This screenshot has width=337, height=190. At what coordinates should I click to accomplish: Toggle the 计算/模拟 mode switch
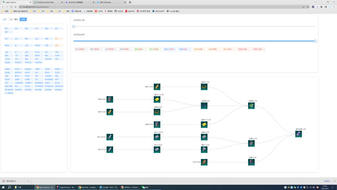tap(10, 19)
